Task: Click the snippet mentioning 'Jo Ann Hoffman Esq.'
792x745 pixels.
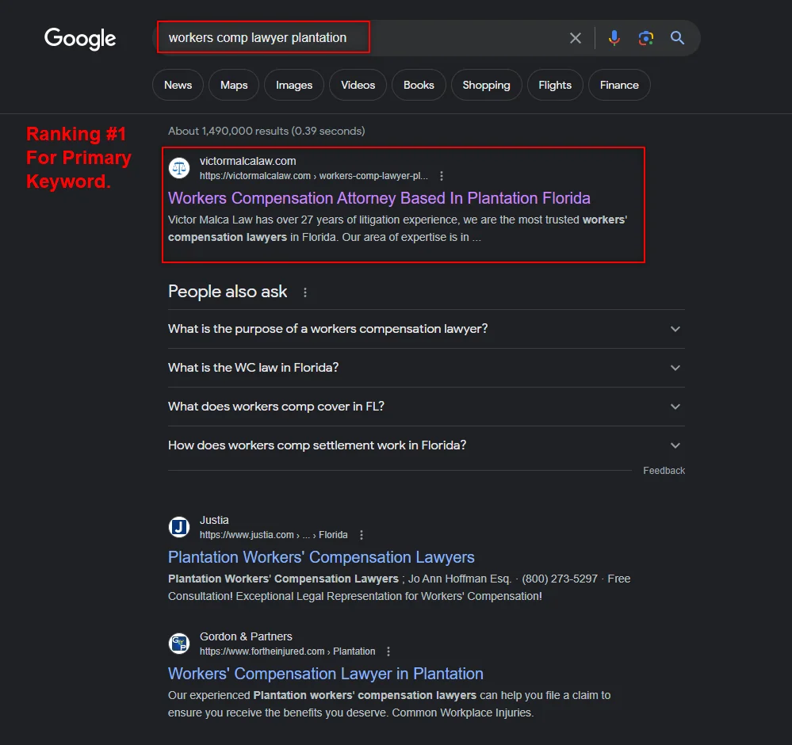Action: coord(399,587)
